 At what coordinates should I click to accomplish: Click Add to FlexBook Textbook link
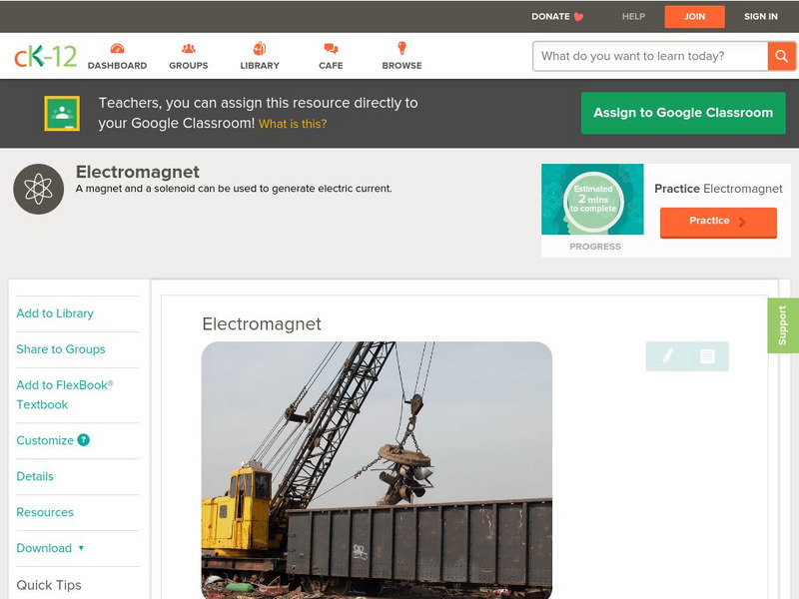click(x=65, y=394)
